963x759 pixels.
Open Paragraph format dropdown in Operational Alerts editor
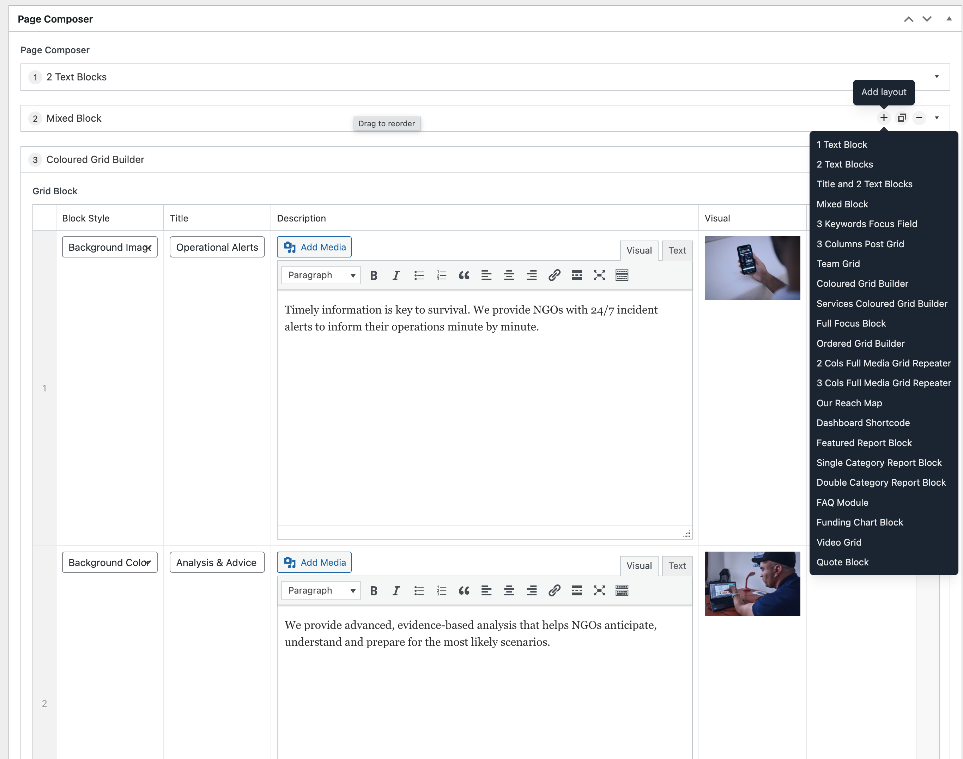321,275
